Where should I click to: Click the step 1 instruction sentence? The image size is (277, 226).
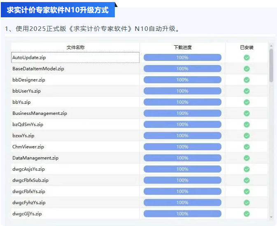tap(92, 29)
